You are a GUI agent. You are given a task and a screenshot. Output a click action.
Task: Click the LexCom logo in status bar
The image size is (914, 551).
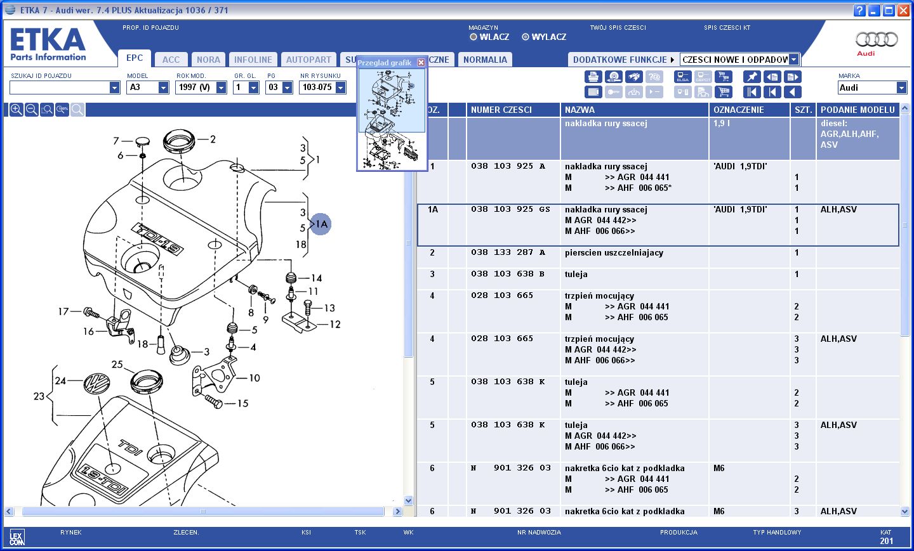click(17, 538)
